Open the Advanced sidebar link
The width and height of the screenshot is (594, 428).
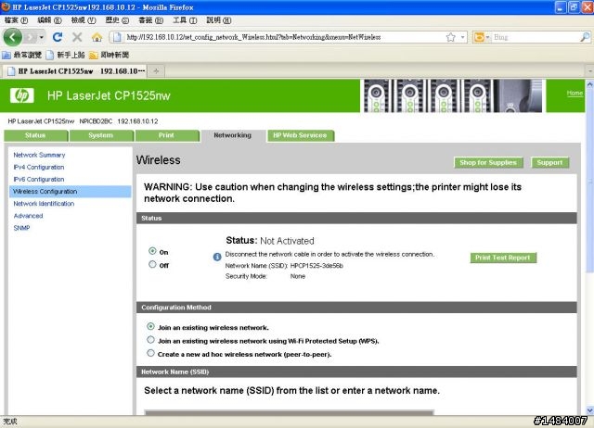coord(29,216)
